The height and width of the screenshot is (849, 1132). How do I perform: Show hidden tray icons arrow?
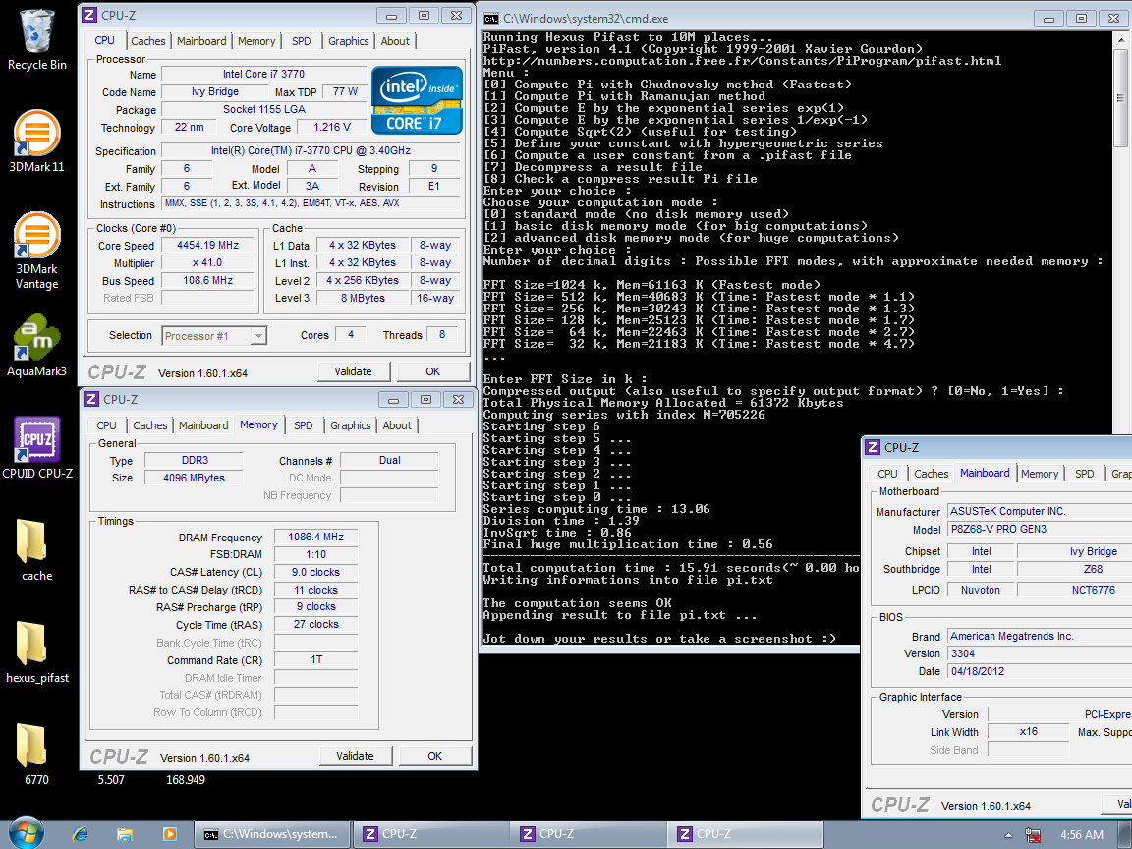click(1008, 835)
